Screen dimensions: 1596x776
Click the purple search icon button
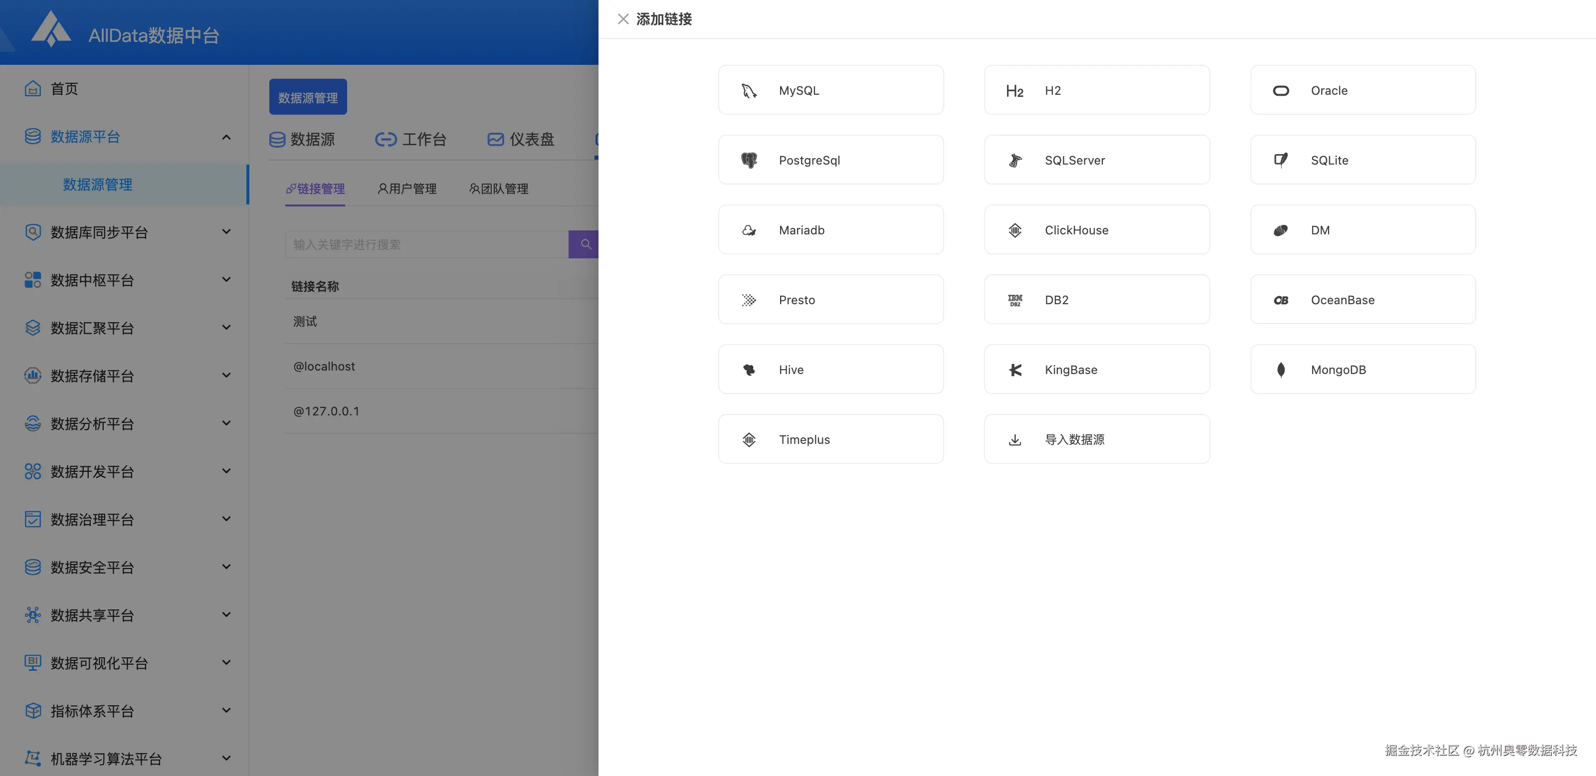(x=584, y=245)
